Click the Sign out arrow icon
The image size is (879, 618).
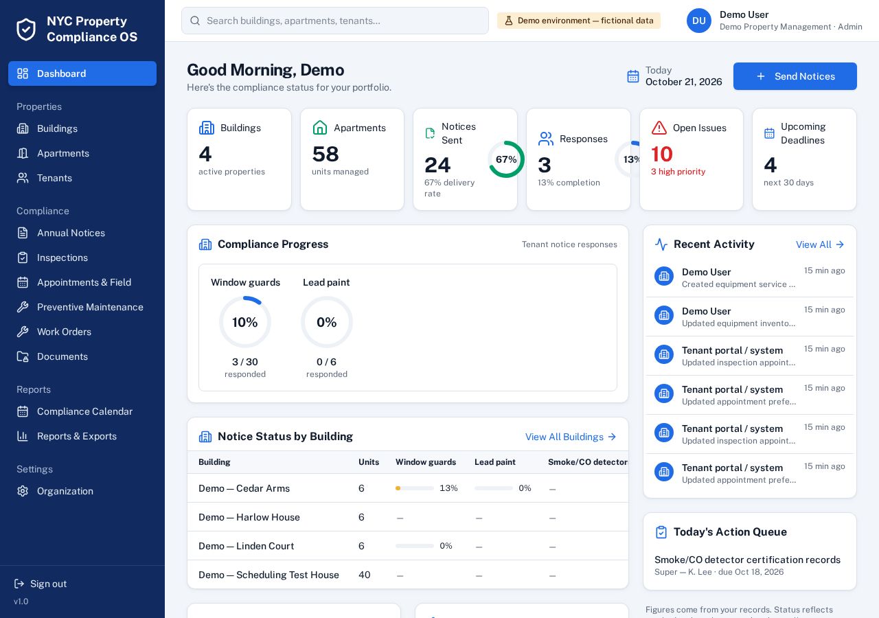coord(19,584)
